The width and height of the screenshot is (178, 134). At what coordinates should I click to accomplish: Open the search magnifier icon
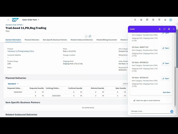click(x=135, y=20)
